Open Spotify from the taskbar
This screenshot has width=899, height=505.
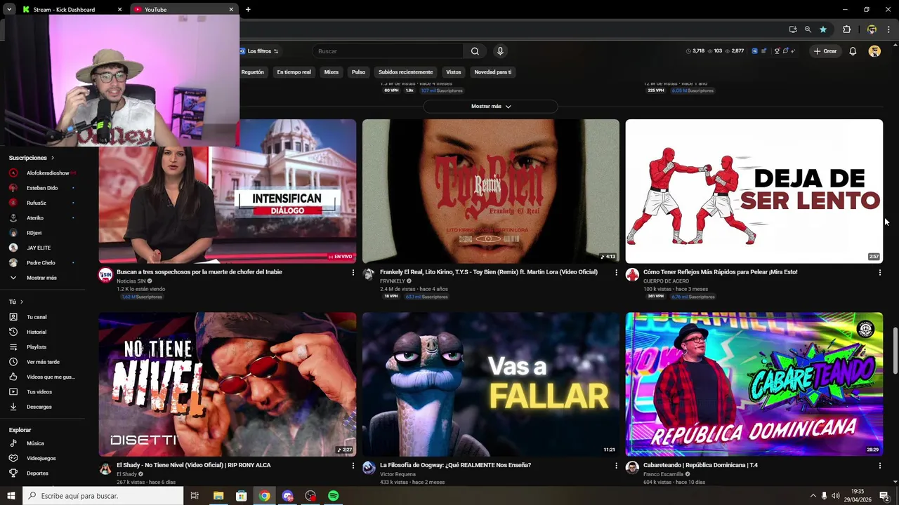[334, 496]
